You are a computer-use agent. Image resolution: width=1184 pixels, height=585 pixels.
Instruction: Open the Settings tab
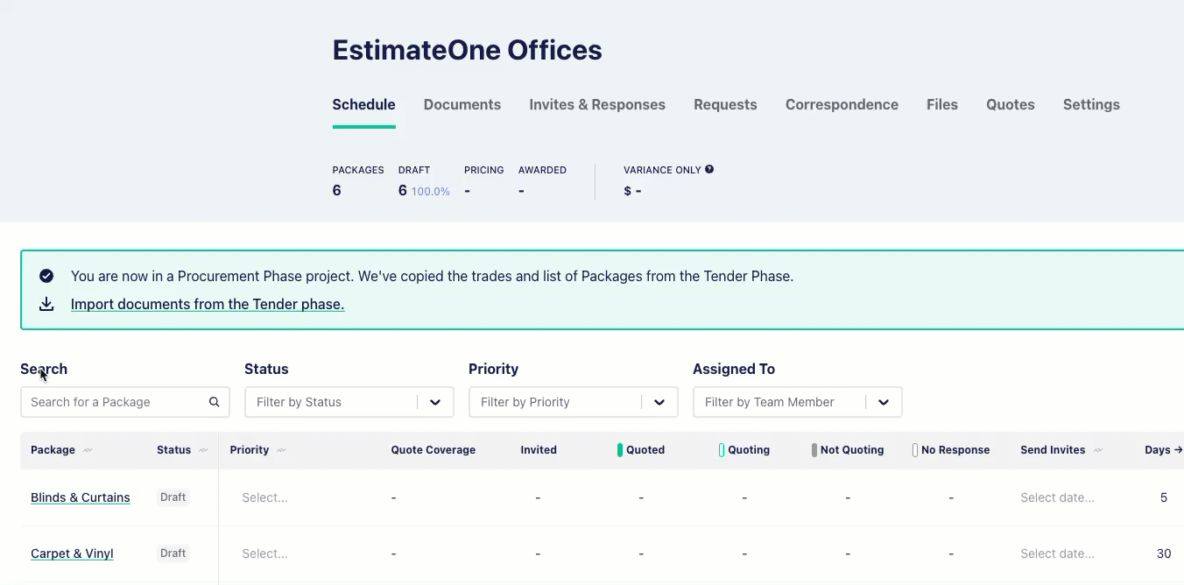[1091, 104]
